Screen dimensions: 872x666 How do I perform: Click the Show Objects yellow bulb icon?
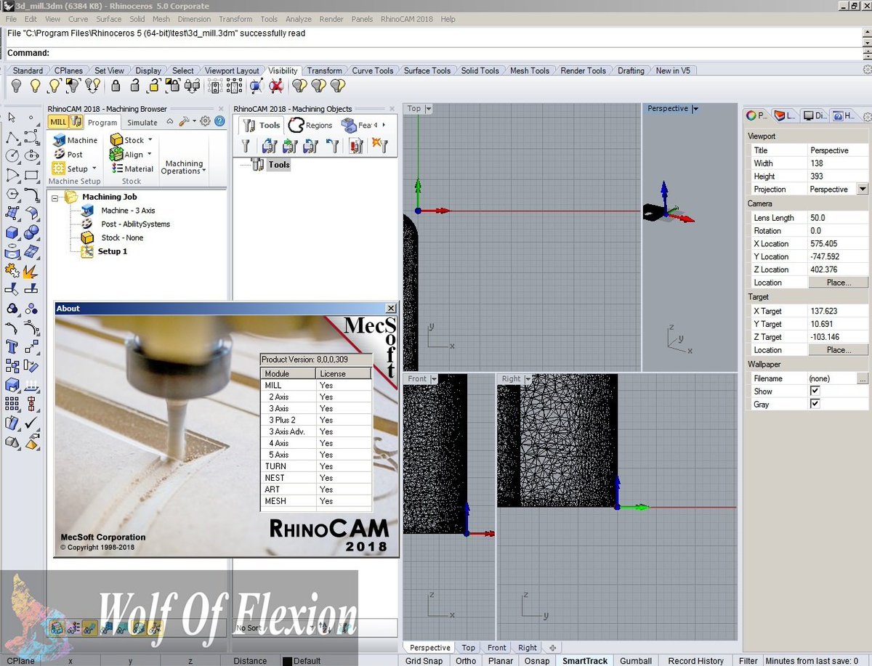tap(34, 86)
